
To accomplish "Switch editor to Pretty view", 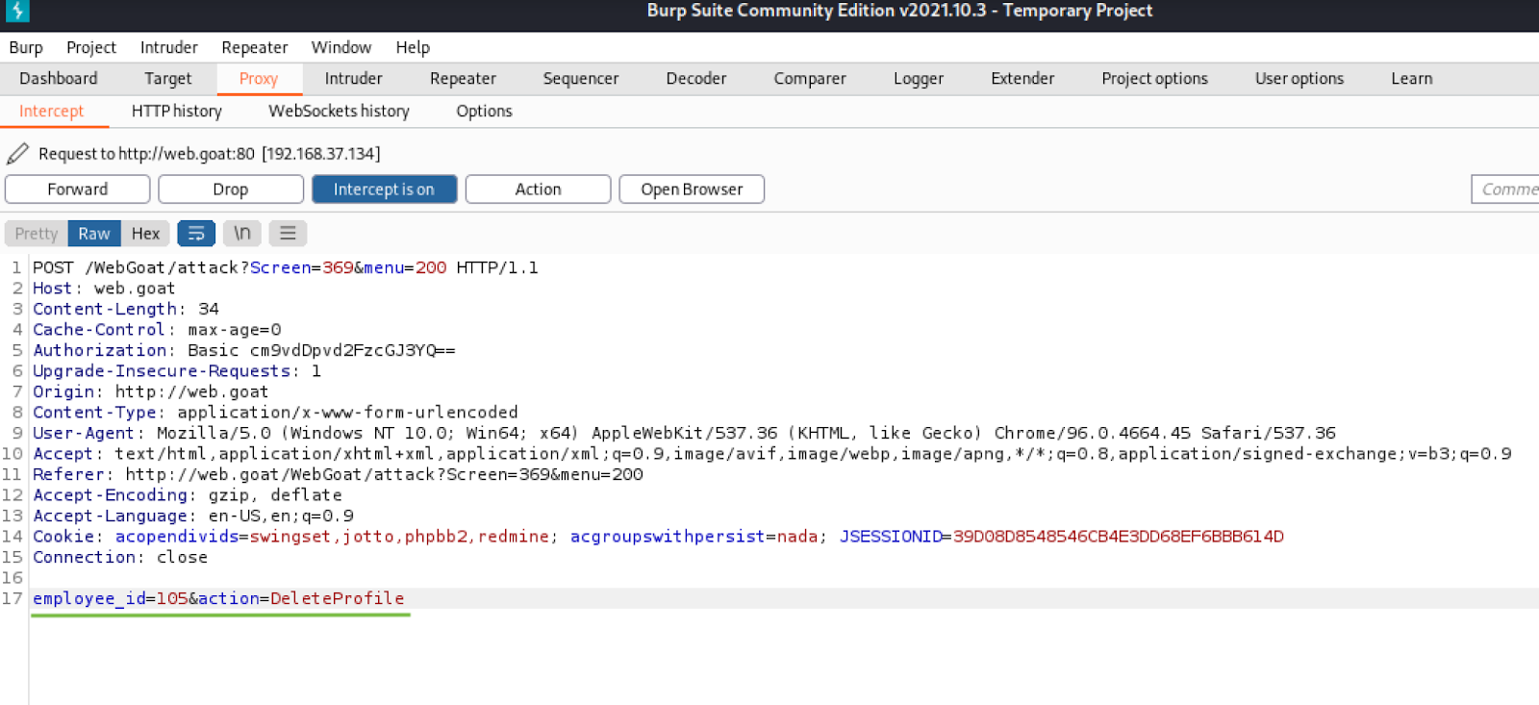I will [x=37, y=234].
